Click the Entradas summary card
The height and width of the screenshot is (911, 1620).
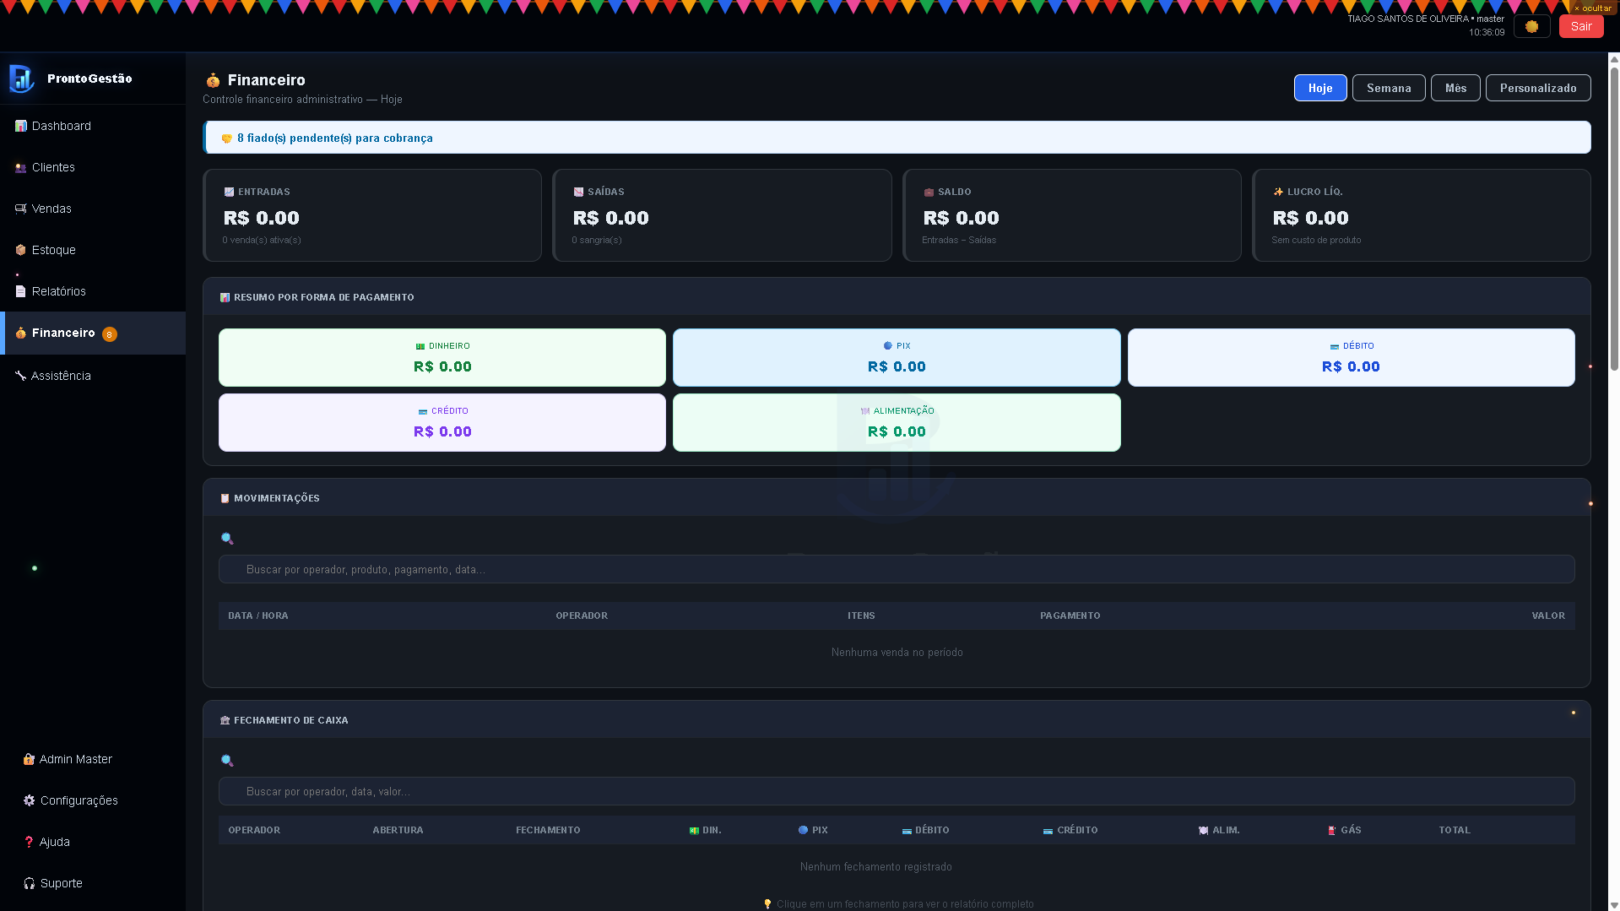tap(372, 215)
